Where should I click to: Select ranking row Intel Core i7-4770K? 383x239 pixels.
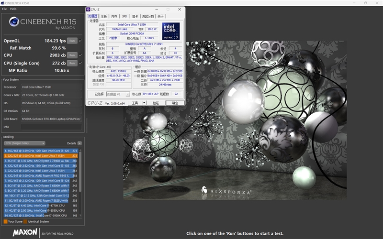[41, 206]
